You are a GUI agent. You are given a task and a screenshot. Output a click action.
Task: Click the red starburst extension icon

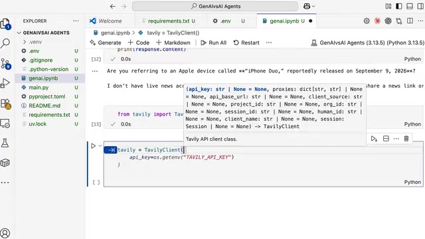[x=377, y=21]
